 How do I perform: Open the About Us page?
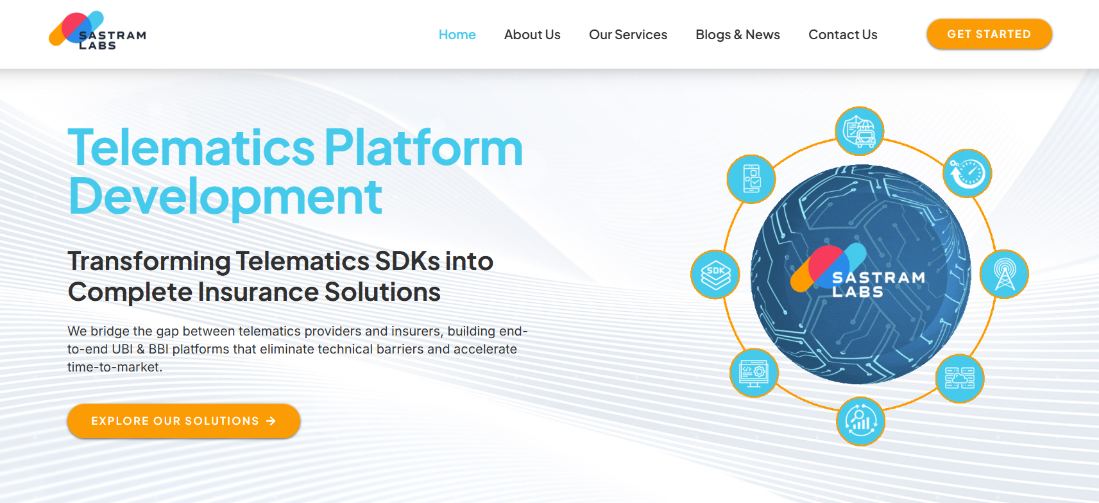[532, 35]
